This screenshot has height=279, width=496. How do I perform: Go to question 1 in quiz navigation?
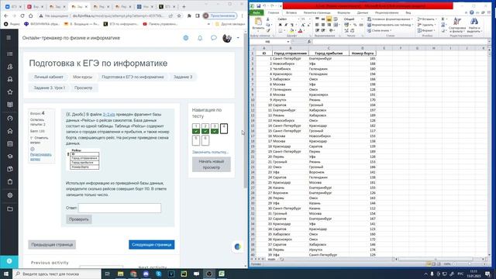coord(196,128)
